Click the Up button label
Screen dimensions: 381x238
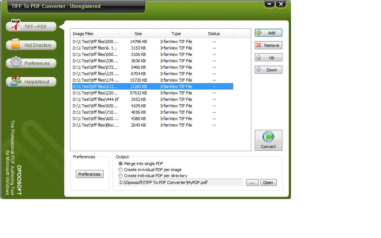click(272, 57)
